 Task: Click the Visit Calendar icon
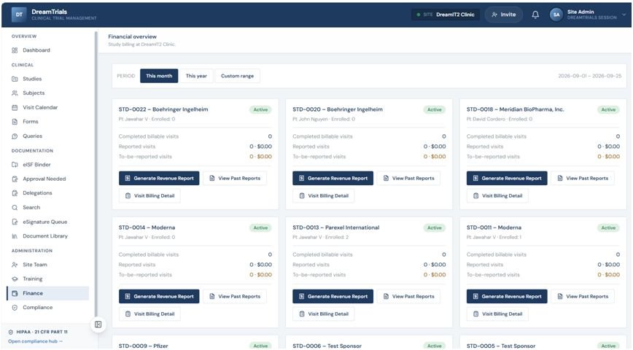coord(15,107)
